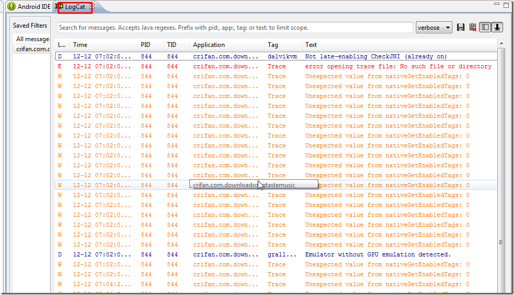Image resolution: width=514 pixels, height=295 pixels.
Task: Click the crifan.com.downloadsongtastemusic tooltip text
Action: click(x=244, y=185)
